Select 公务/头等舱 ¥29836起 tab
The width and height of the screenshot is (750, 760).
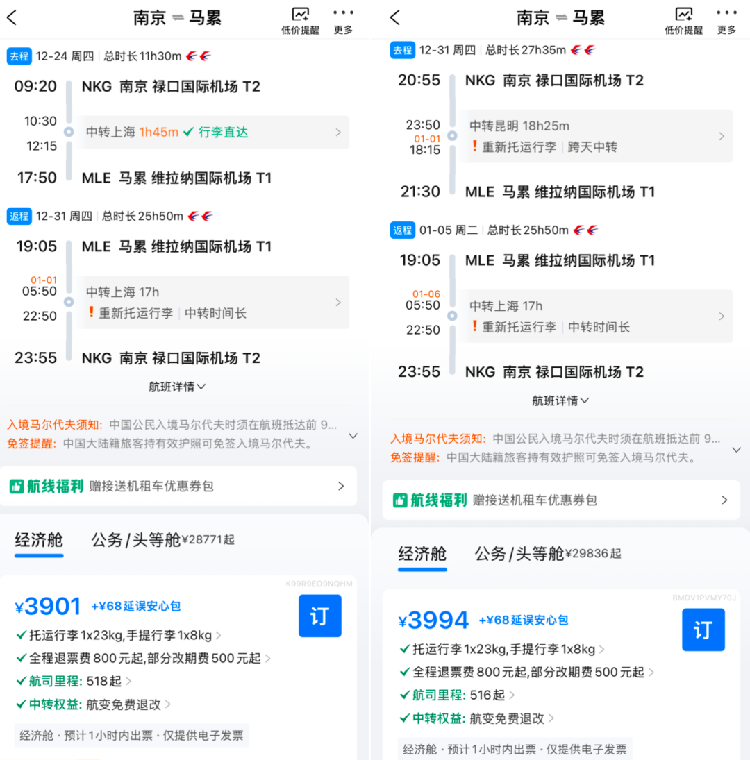coord(548,554)
